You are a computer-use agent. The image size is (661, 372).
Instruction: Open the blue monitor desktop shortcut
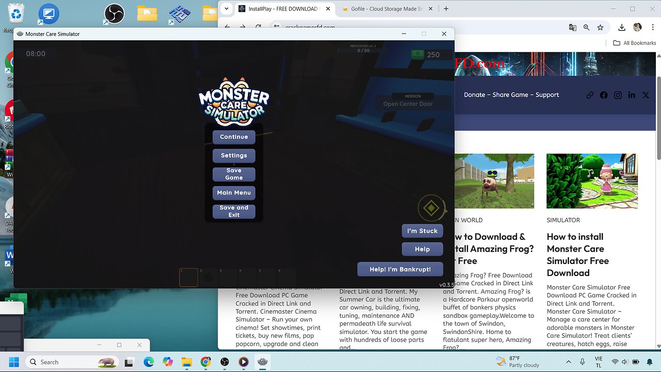pos(49,14)
